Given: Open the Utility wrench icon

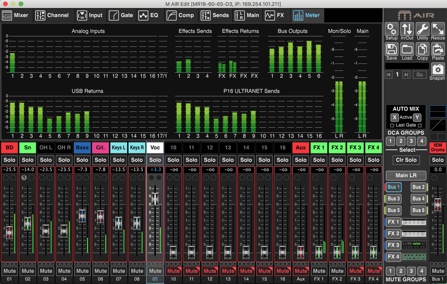Looking at the screenshot, I should [x=422, y=29].
